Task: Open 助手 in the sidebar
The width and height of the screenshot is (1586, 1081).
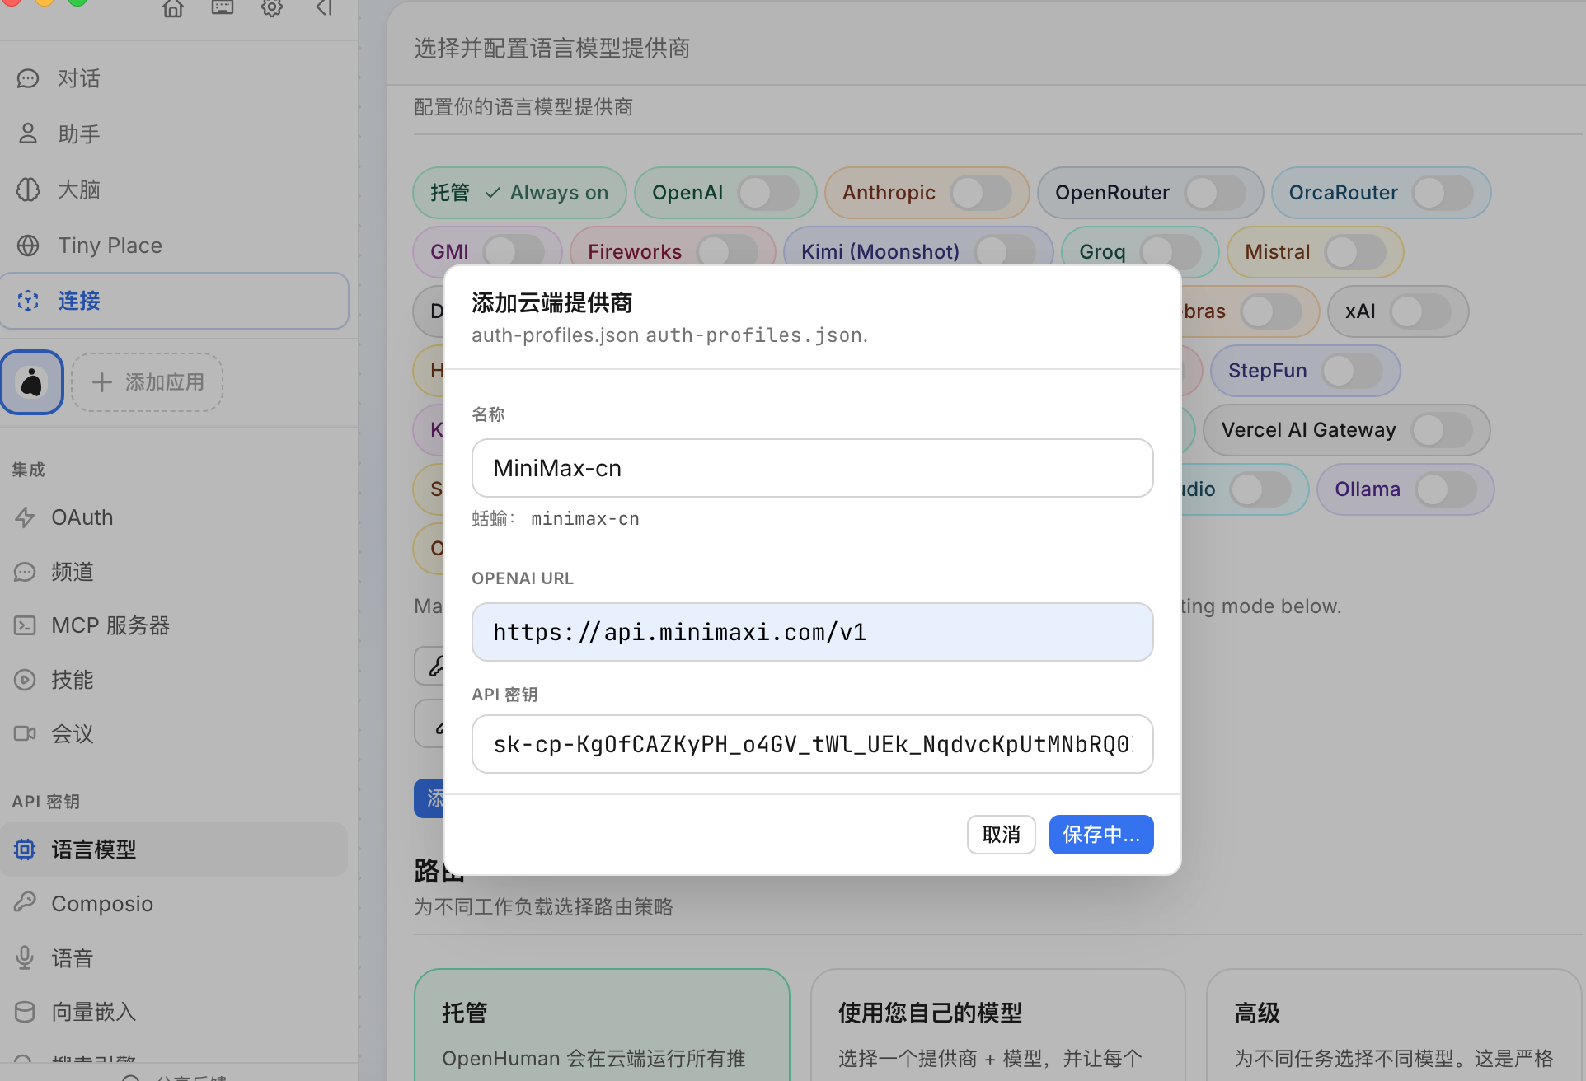Action: (175, 133)
